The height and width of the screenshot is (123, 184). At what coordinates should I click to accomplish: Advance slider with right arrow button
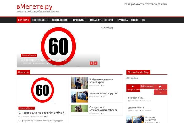pyautogui.click(x=95, y=63)
